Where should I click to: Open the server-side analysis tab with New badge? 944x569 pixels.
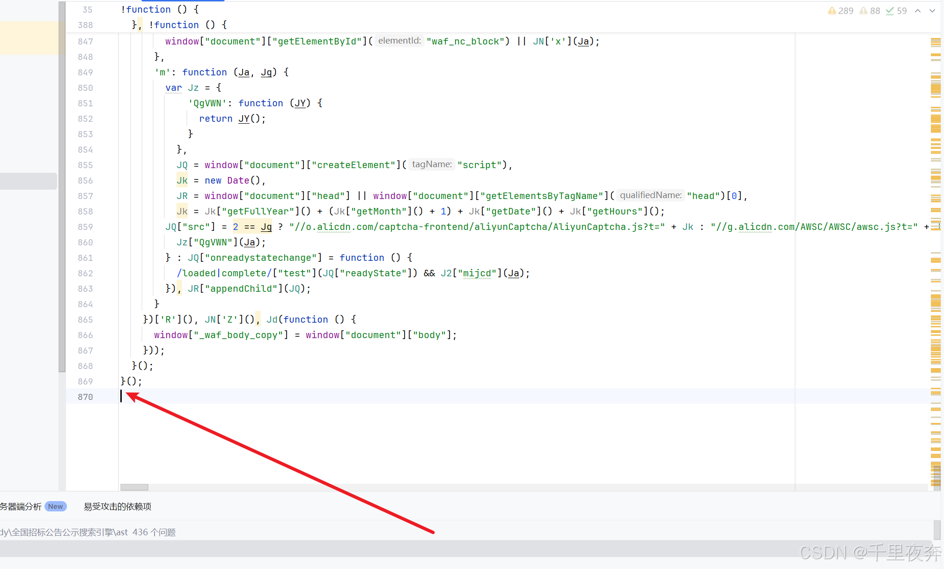pyautogui.click(x=21, y=506)
